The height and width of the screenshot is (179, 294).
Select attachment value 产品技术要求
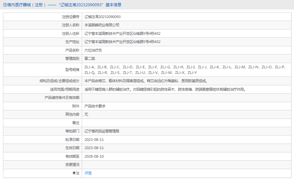pyautogui.click(x=95, y=106)
